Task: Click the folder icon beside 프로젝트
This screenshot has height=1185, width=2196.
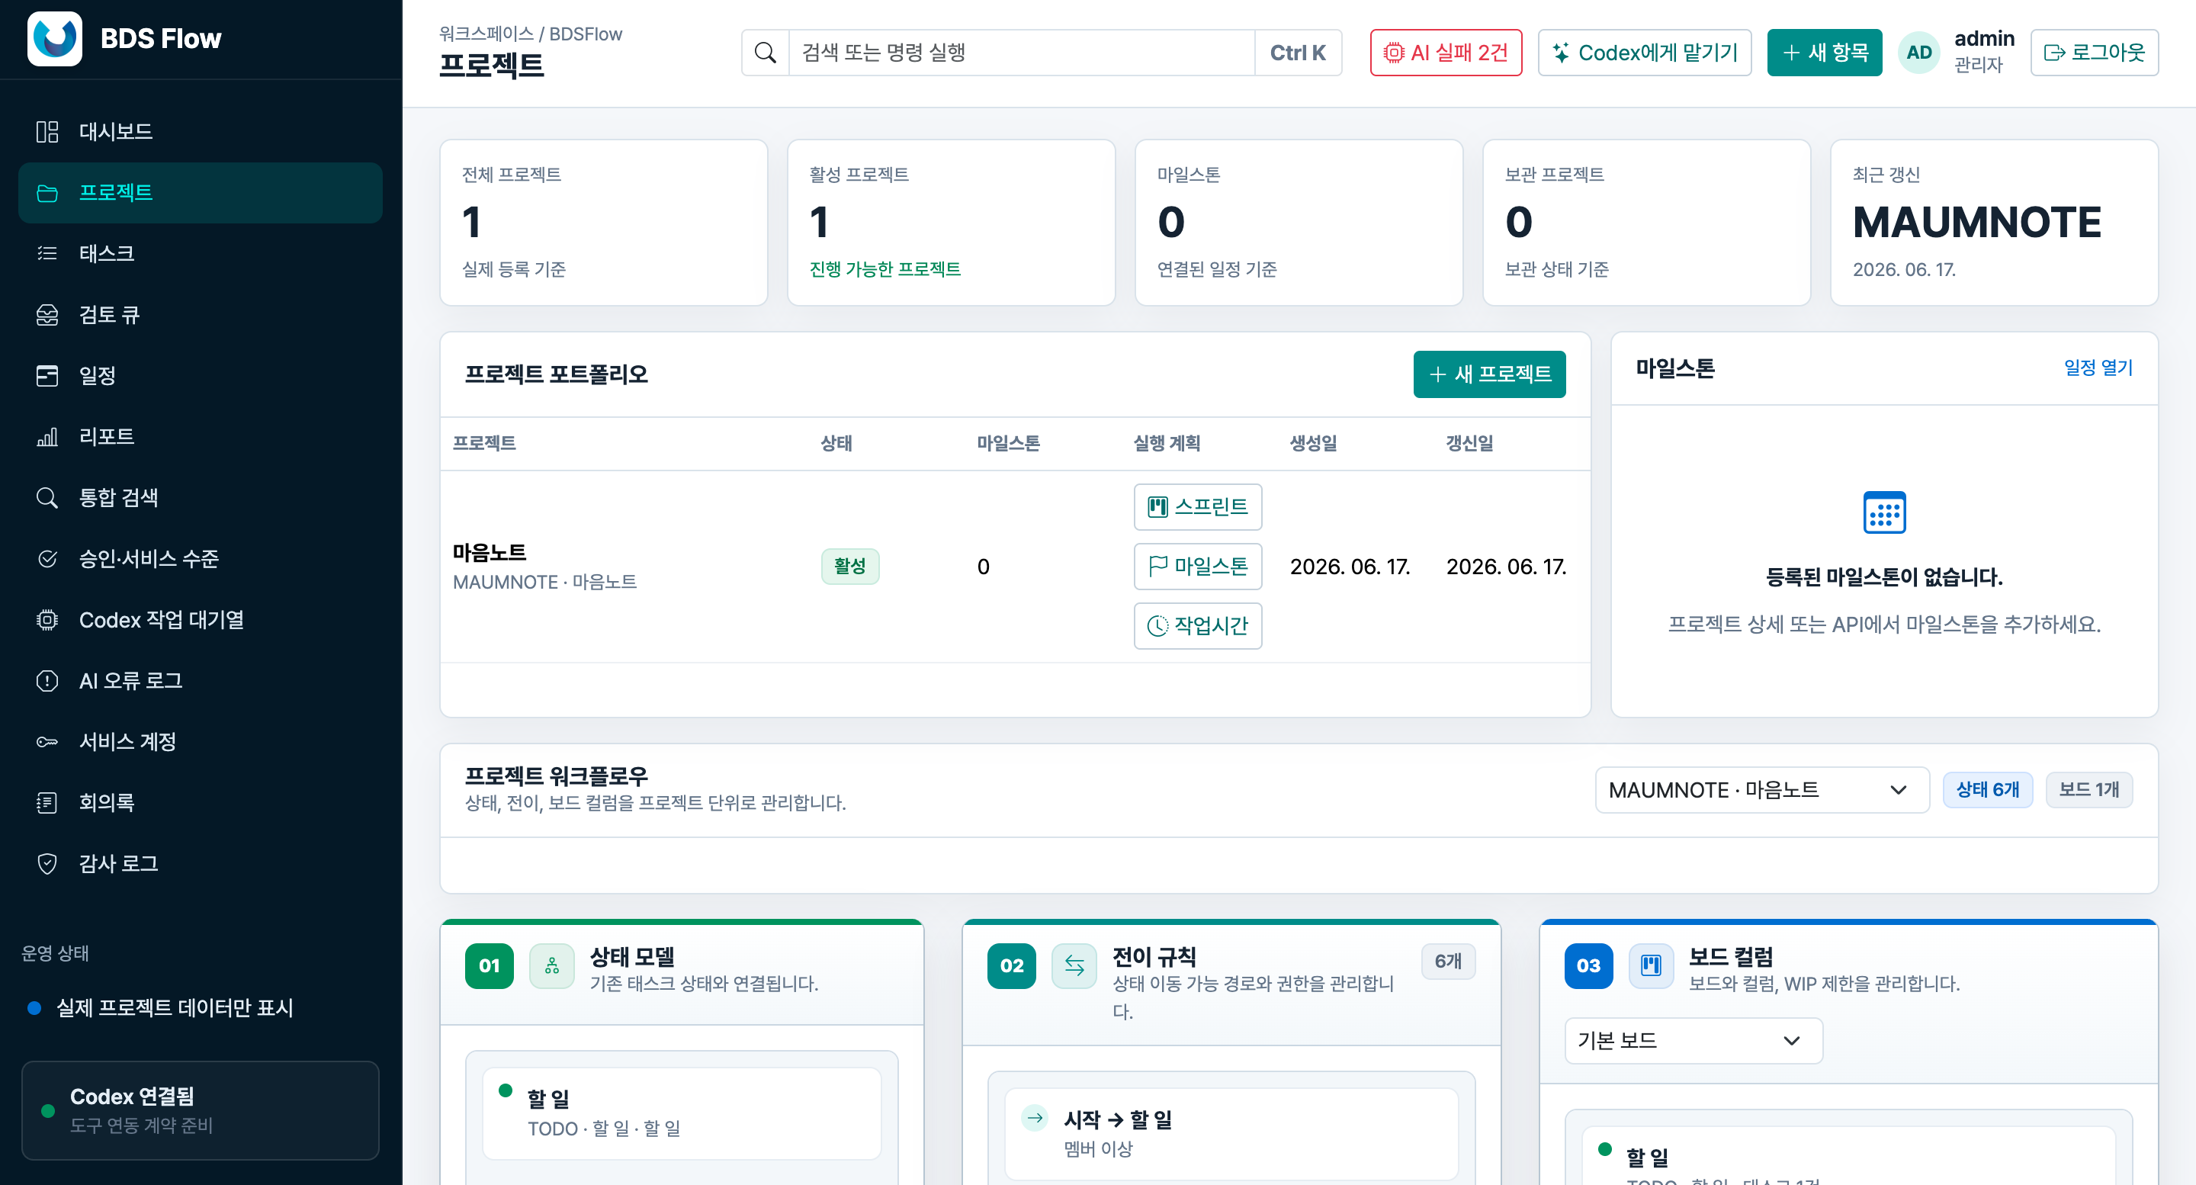Action: point(47,193)
